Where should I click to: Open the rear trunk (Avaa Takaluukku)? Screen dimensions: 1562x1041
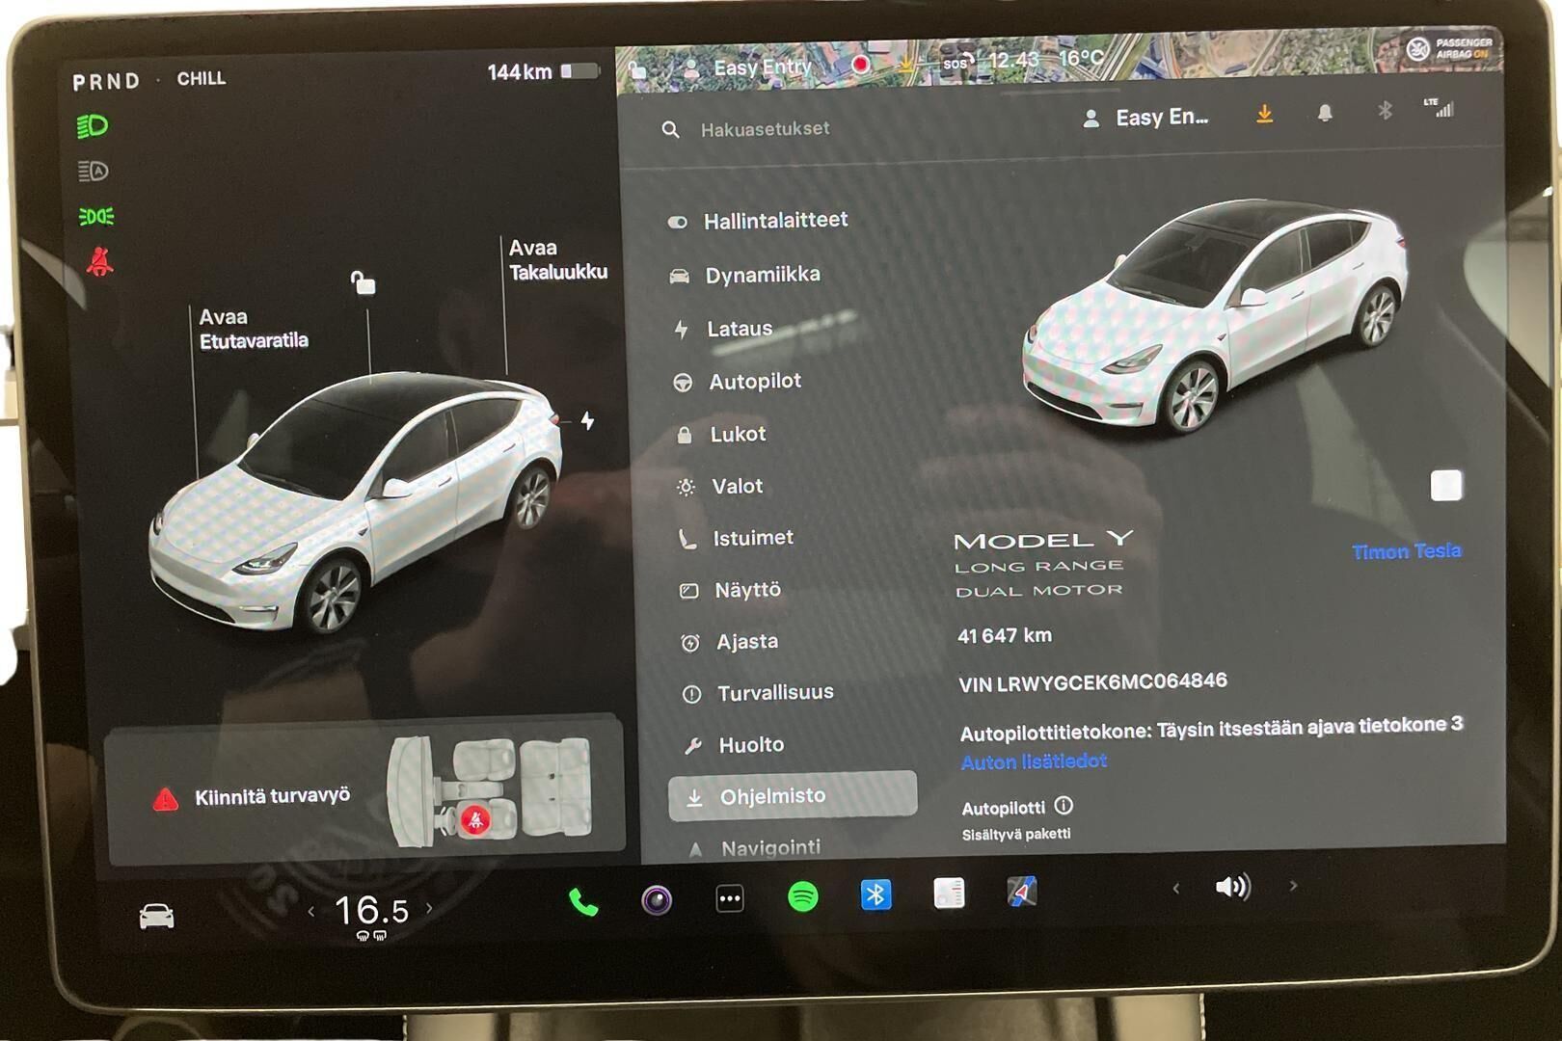pyautogui.click(x=558, y=260)
